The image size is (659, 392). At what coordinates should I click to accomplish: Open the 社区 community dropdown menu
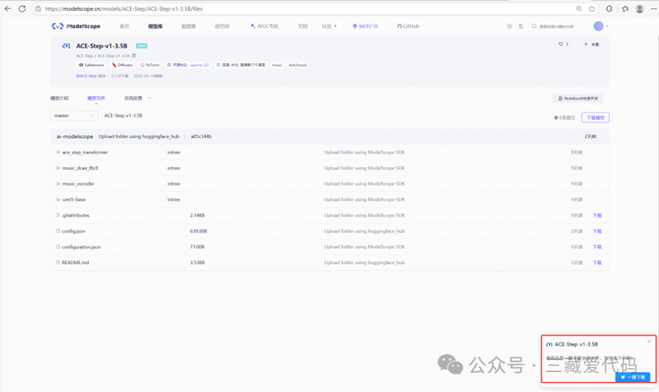pos(329,26)
